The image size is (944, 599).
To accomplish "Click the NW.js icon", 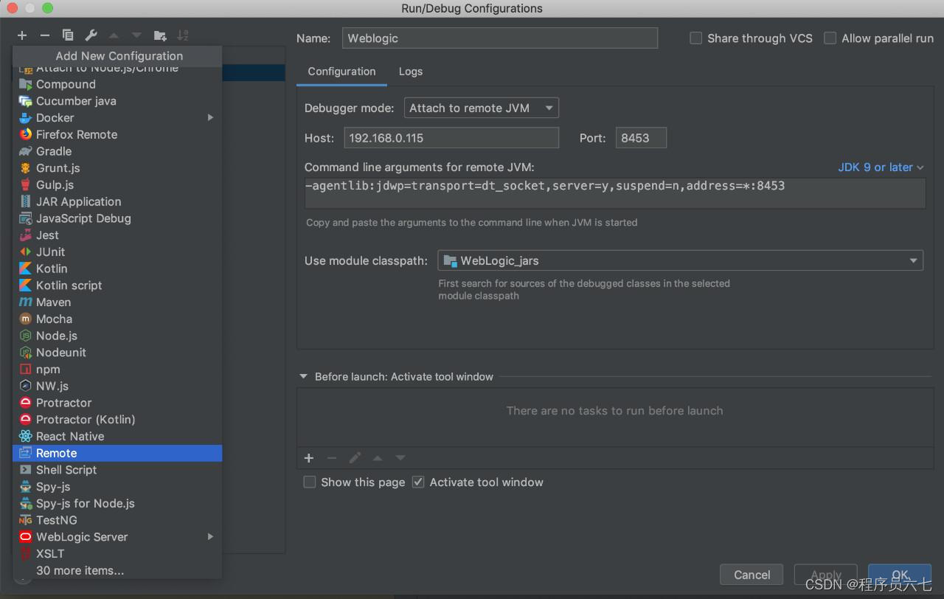I will click(x=26, y=386).
